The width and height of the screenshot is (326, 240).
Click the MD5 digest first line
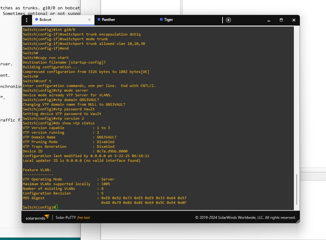(105, 198)
